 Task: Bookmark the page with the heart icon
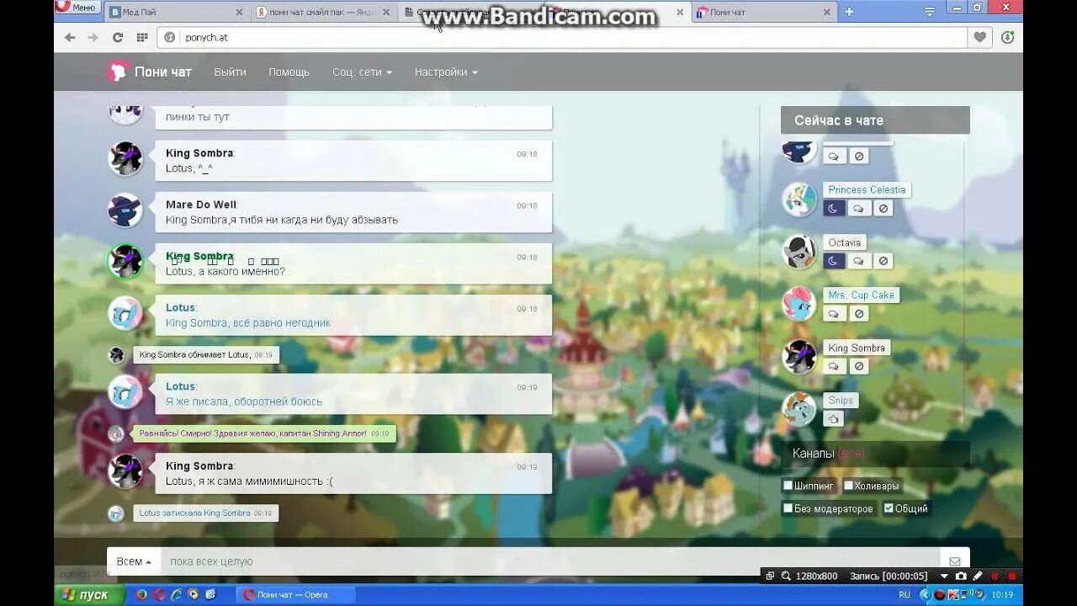(x=979, y=37)
